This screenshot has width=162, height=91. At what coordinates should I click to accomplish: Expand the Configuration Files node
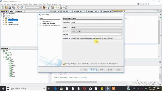[4, 25]
